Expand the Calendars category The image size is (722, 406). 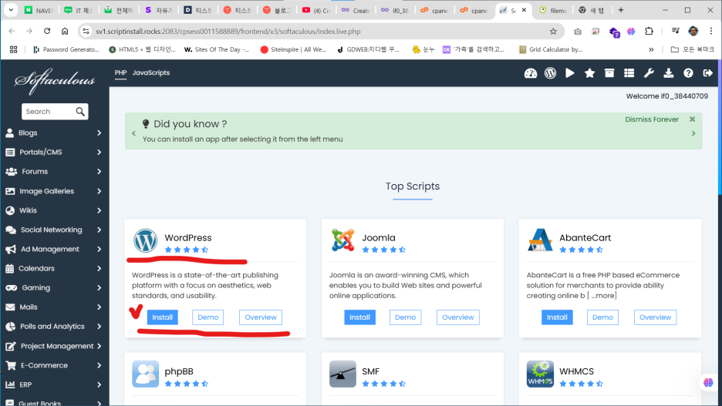click(54, 268)
